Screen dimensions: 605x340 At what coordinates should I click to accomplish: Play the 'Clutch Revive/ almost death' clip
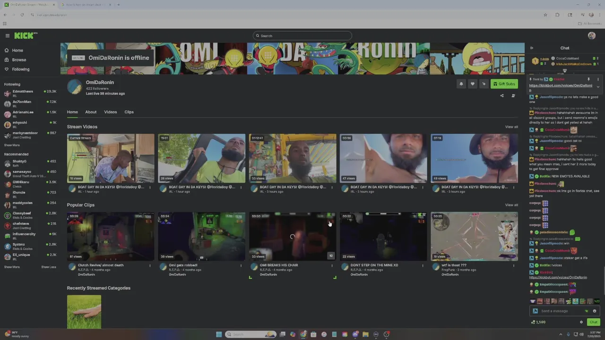pyautogui.click(x=111, y=236)
